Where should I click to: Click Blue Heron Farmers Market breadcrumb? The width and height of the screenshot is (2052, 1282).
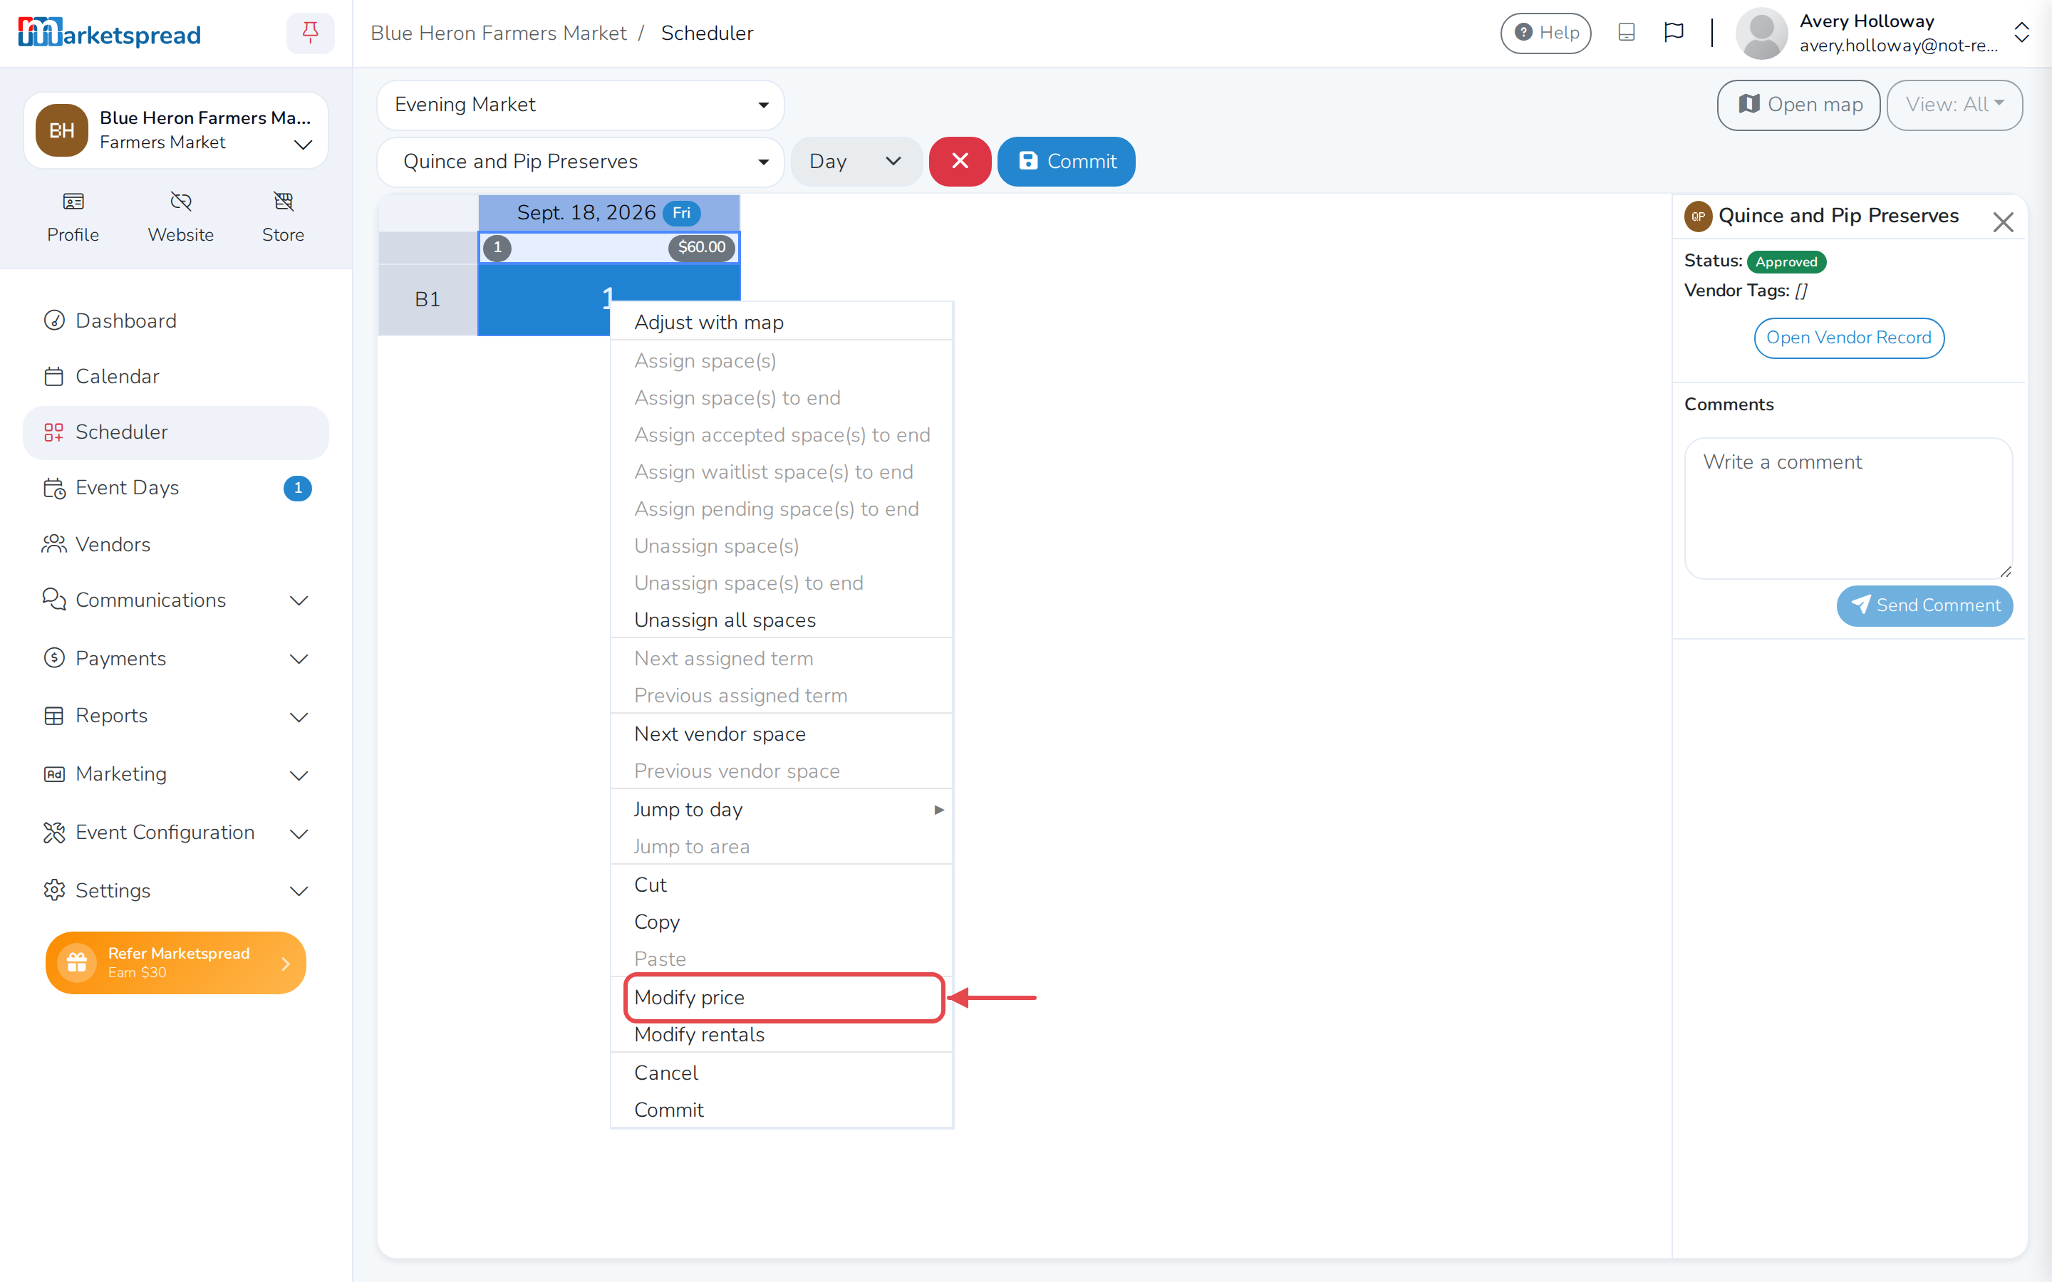[499, 33]
